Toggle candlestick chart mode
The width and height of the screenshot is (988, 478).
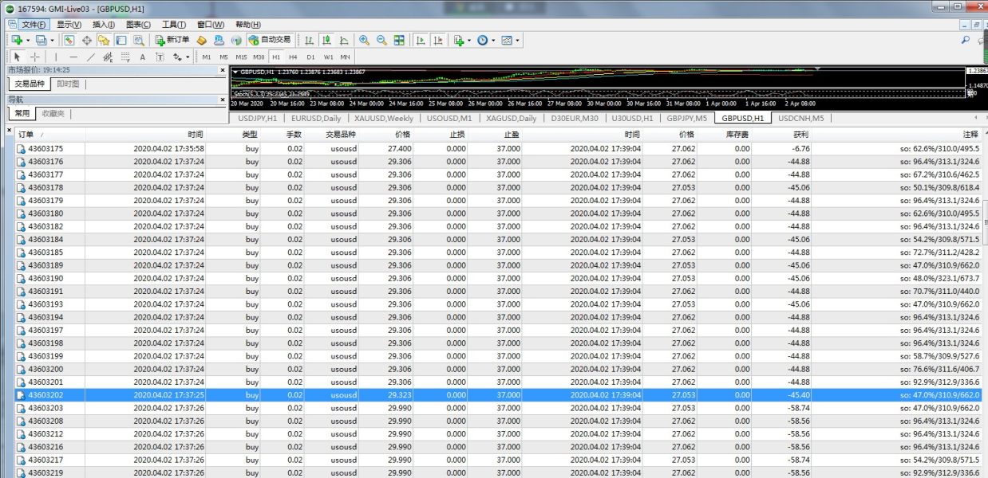coord(326,40)
